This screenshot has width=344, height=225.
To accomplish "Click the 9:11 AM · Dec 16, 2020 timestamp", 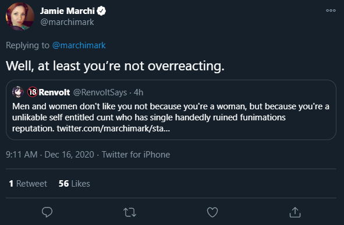I will coord(50,155).
